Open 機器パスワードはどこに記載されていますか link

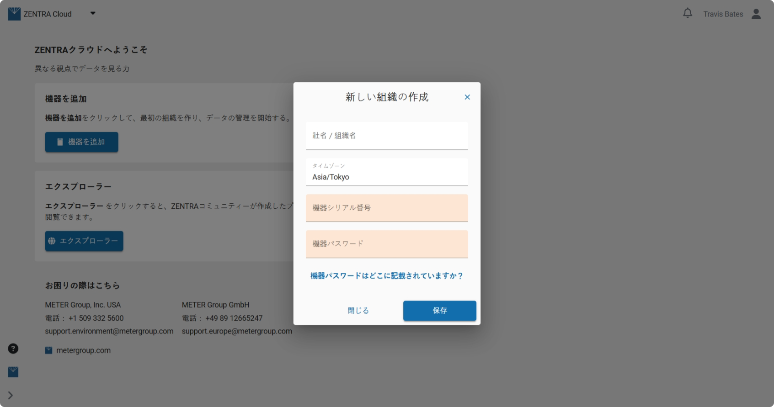(x=387, y=276)
